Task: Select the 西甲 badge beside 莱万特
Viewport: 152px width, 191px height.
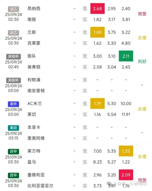Action: [13, 151]
